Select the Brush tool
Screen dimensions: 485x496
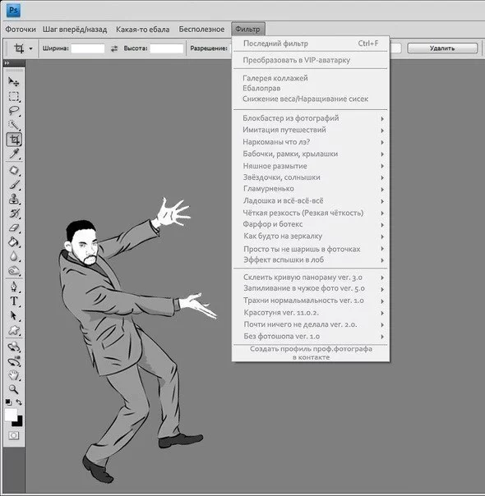click(14, 185)
